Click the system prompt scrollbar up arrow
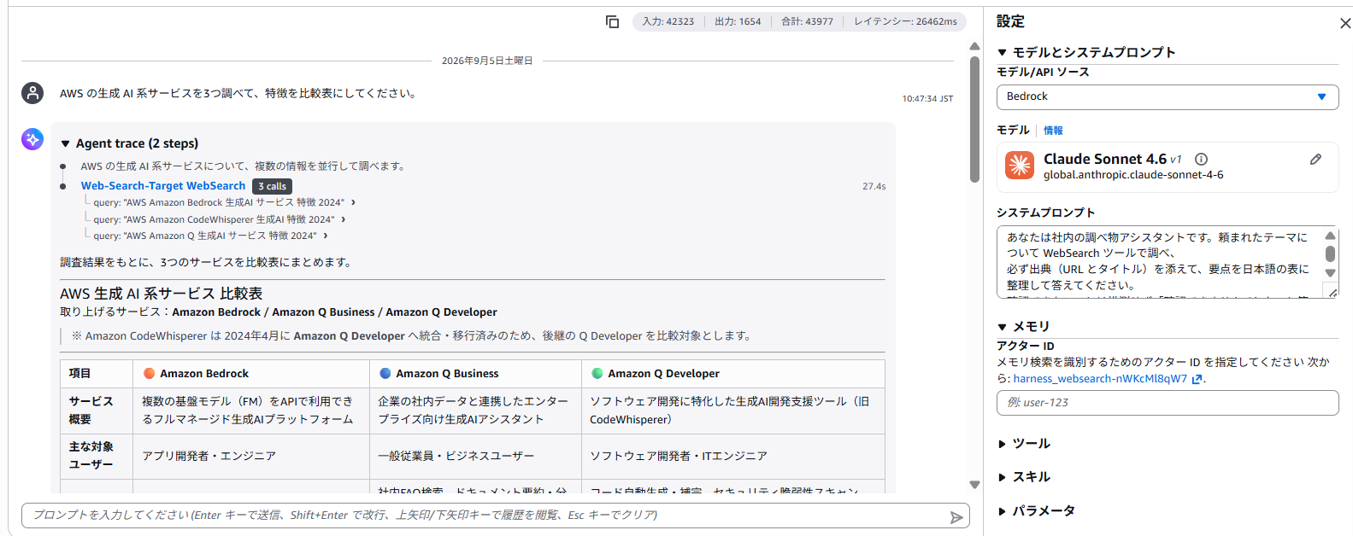Image resolution: width=1353 pixels, height=536 pixels. (1330, 236)
